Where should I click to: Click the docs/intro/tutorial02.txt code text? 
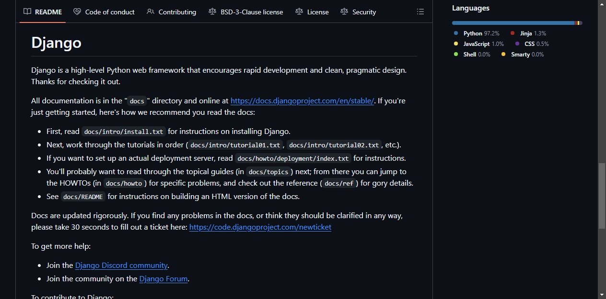point(334,145)
